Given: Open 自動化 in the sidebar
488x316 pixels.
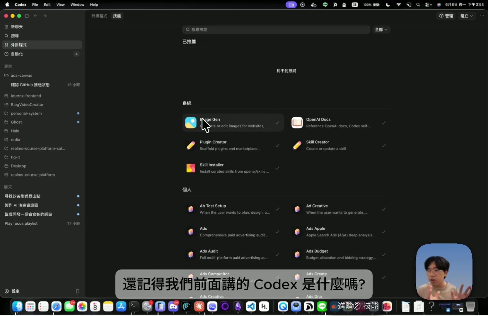Looking at the screenshot, I should 42,54.
